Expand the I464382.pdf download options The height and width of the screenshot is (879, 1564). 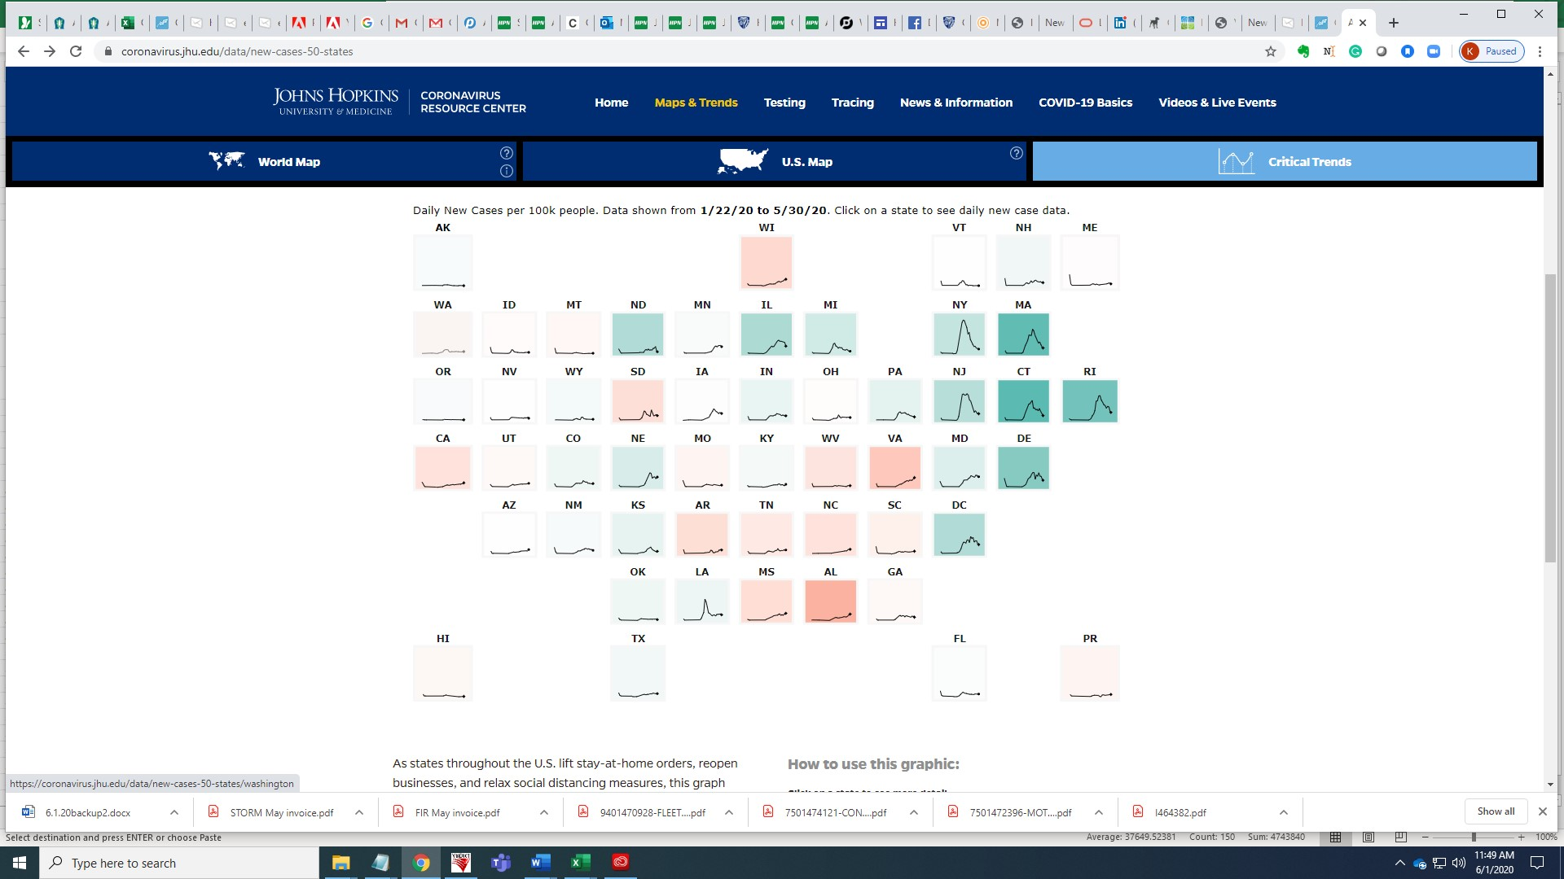(x=1284, y=811)
